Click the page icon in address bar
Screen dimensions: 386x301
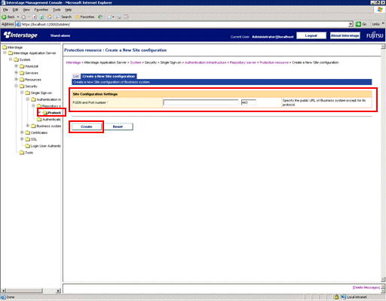18,24
